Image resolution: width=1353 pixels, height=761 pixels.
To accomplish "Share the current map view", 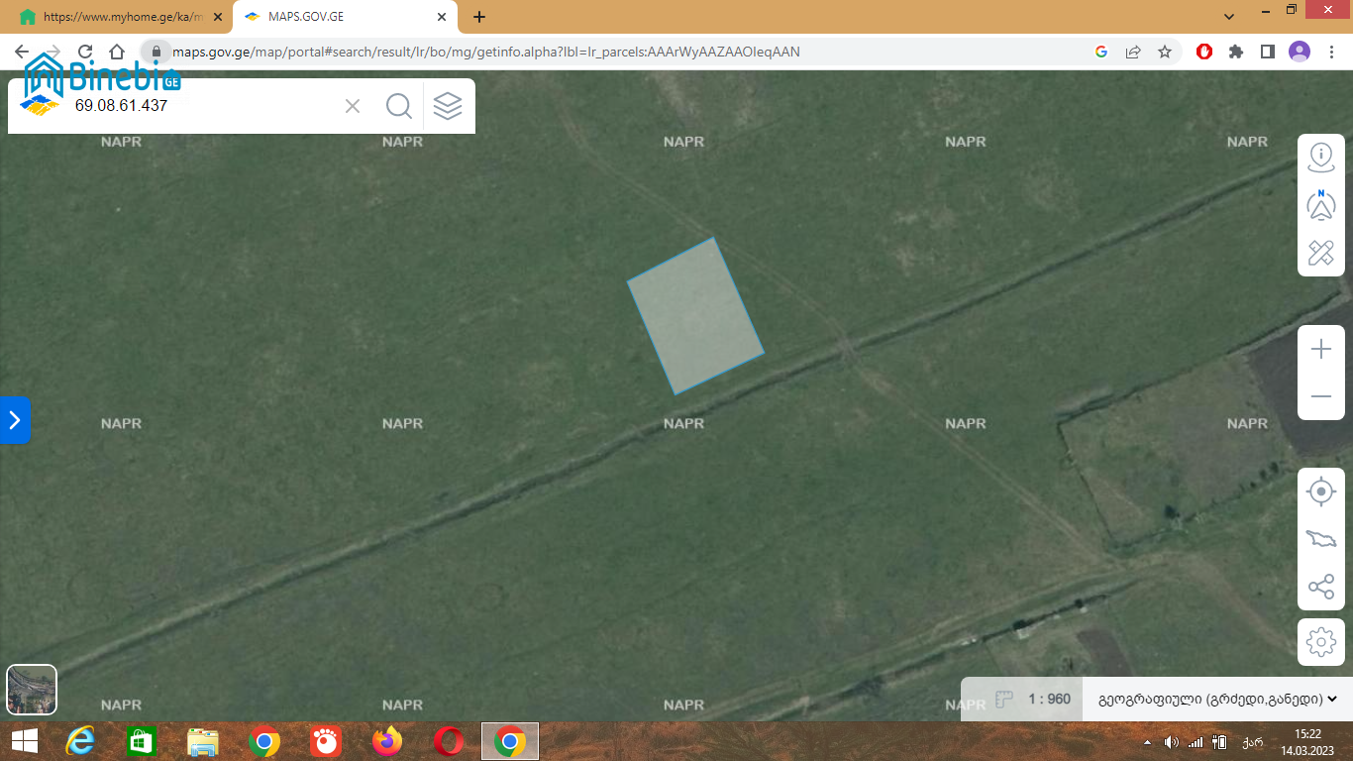I will (x=1321, y=587).
